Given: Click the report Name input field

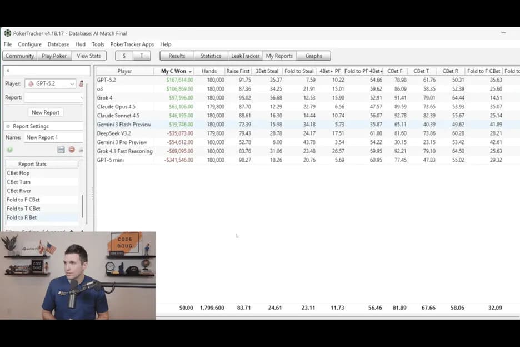Looking at the screenshot, I should [x=53, y=137].
